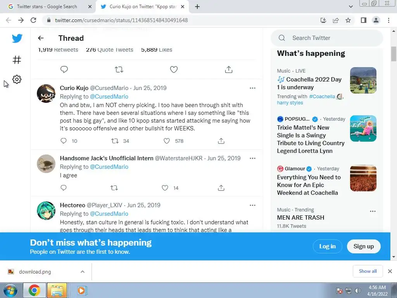Open Settings gear in Twitter sidebar
Image resolution: width=397 pixels, height=298 pixels.
17,79
